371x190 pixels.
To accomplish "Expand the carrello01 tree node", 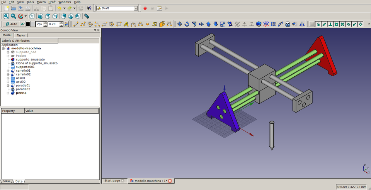I will click(x=8, y=71).
